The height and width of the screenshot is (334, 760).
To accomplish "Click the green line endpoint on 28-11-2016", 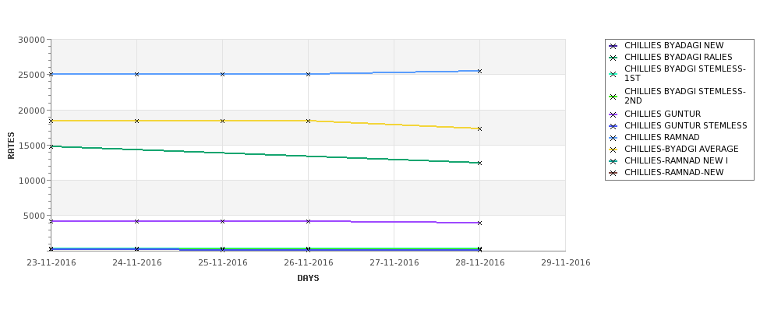I will point(479,163).
